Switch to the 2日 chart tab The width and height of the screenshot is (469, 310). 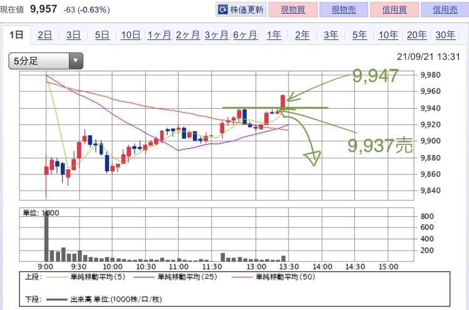(x=45, y=35)
